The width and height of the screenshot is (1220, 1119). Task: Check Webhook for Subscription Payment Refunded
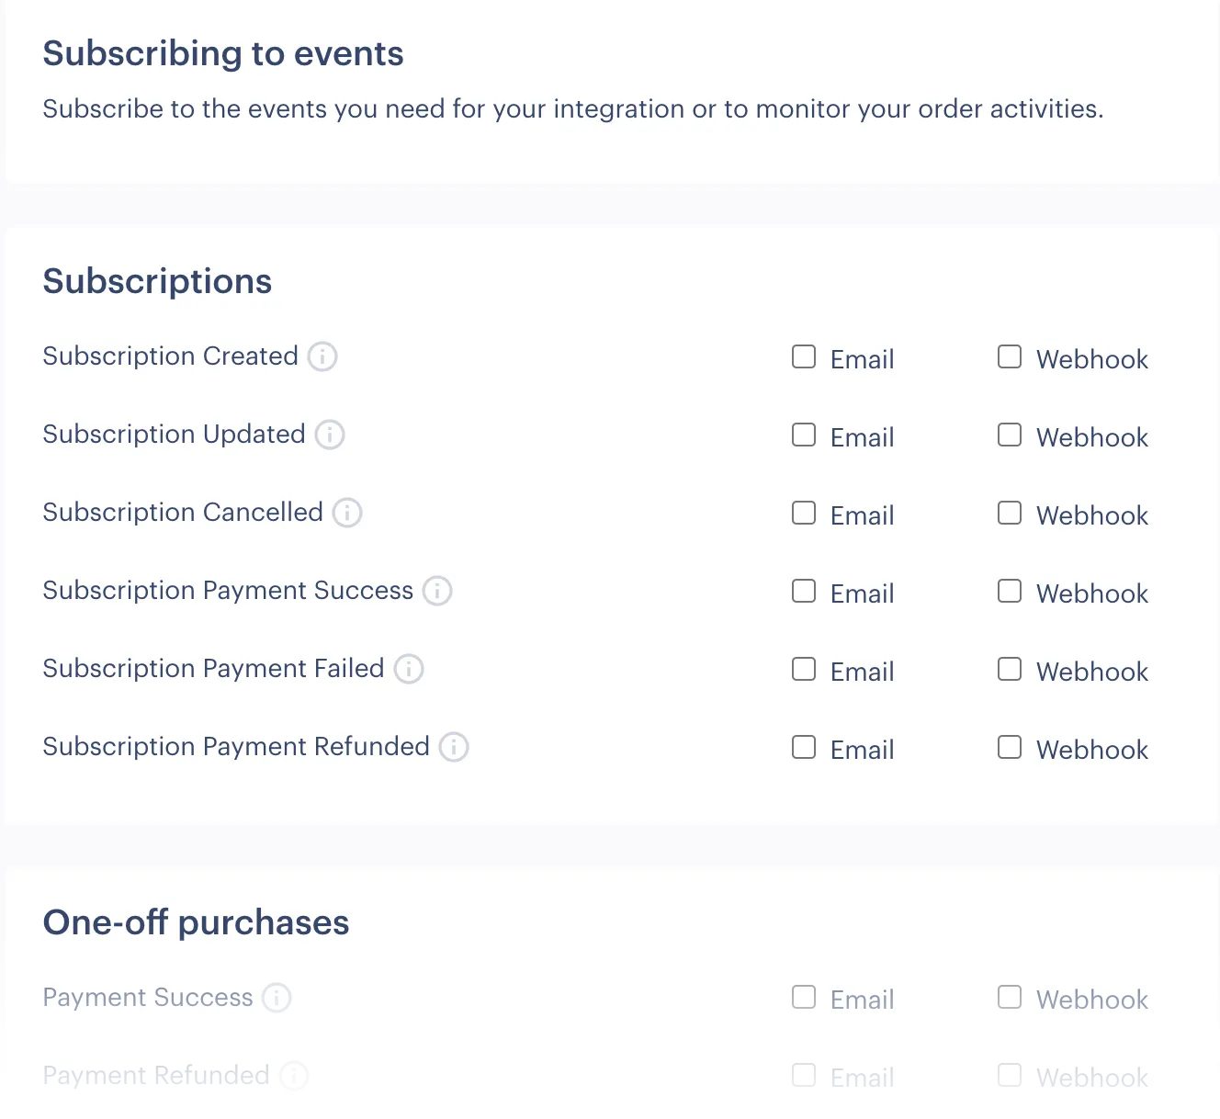pos(1010,747)
